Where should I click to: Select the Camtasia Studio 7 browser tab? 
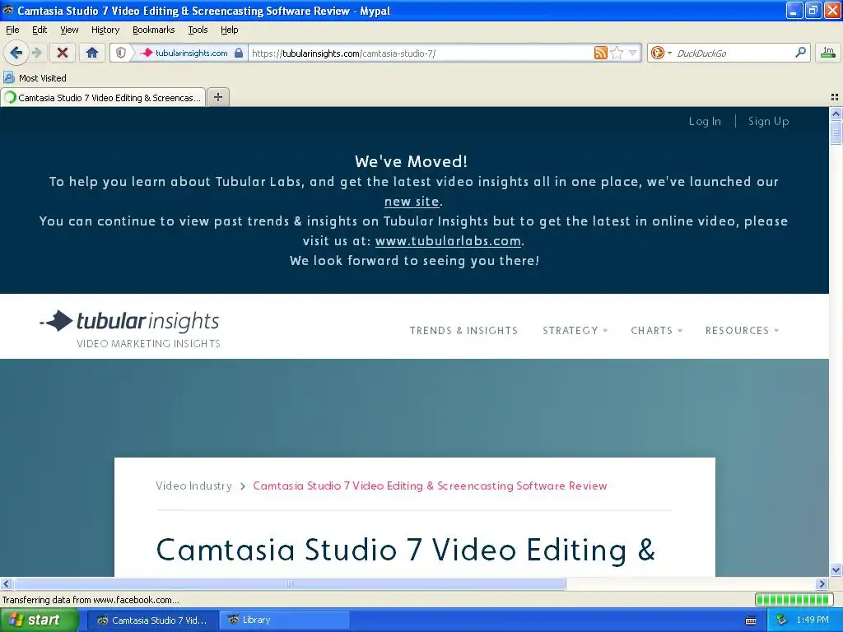pos(103,97)
